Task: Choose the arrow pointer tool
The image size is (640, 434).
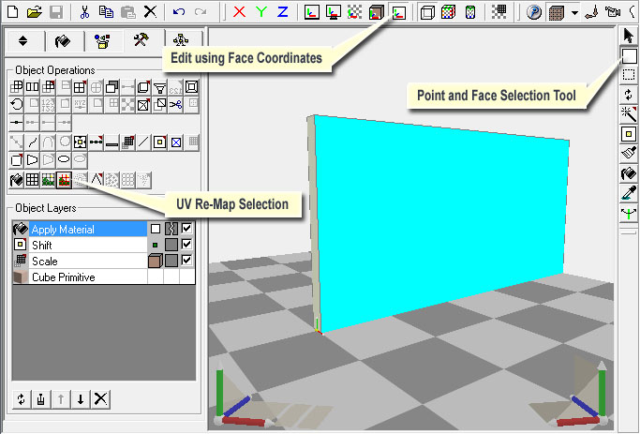Action: (630, 36)
